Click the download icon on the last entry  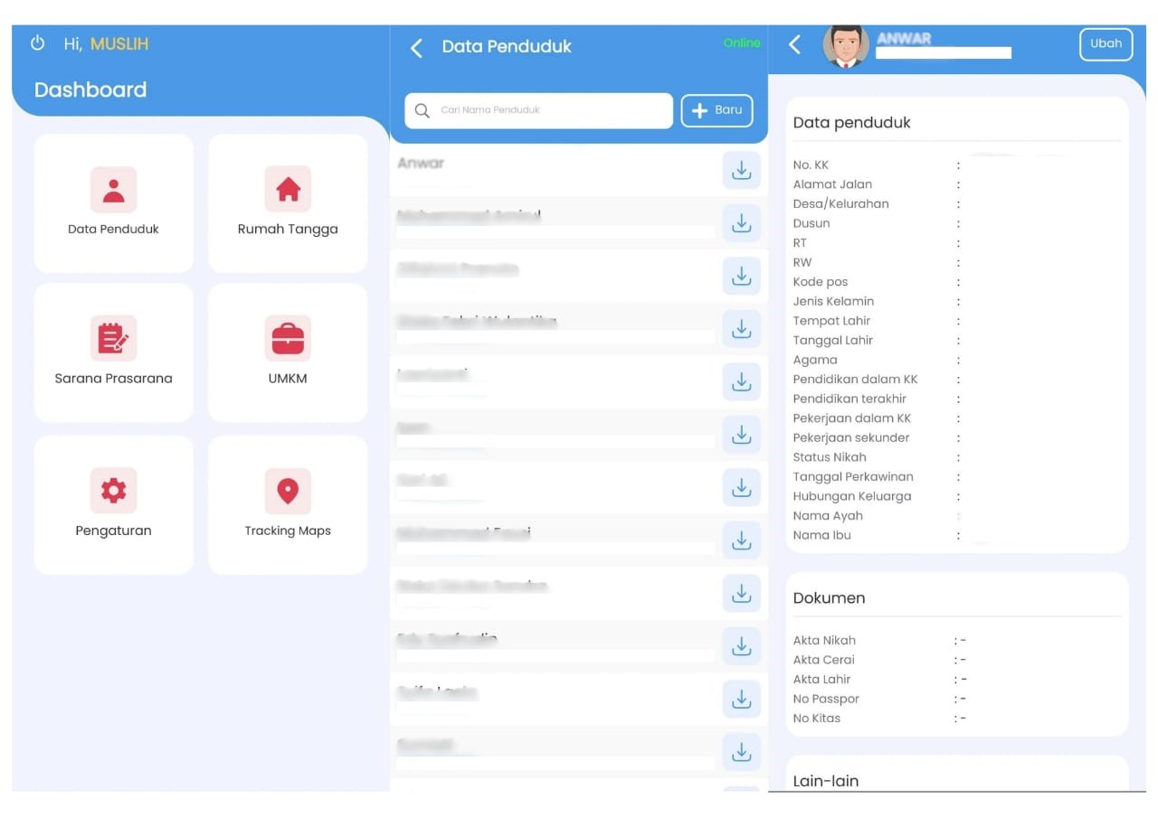pyautogui.click(x=741, y=751)
